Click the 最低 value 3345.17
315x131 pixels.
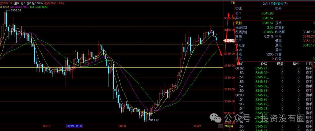point(308,45)
